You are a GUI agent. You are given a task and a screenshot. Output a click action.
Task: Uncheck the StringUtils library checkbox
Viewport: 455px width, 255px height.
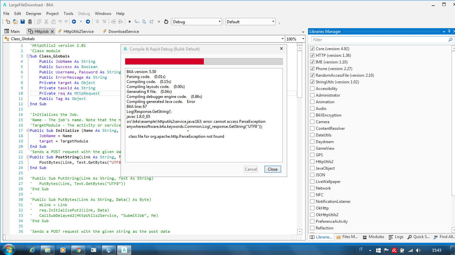[x=312, y=82]
